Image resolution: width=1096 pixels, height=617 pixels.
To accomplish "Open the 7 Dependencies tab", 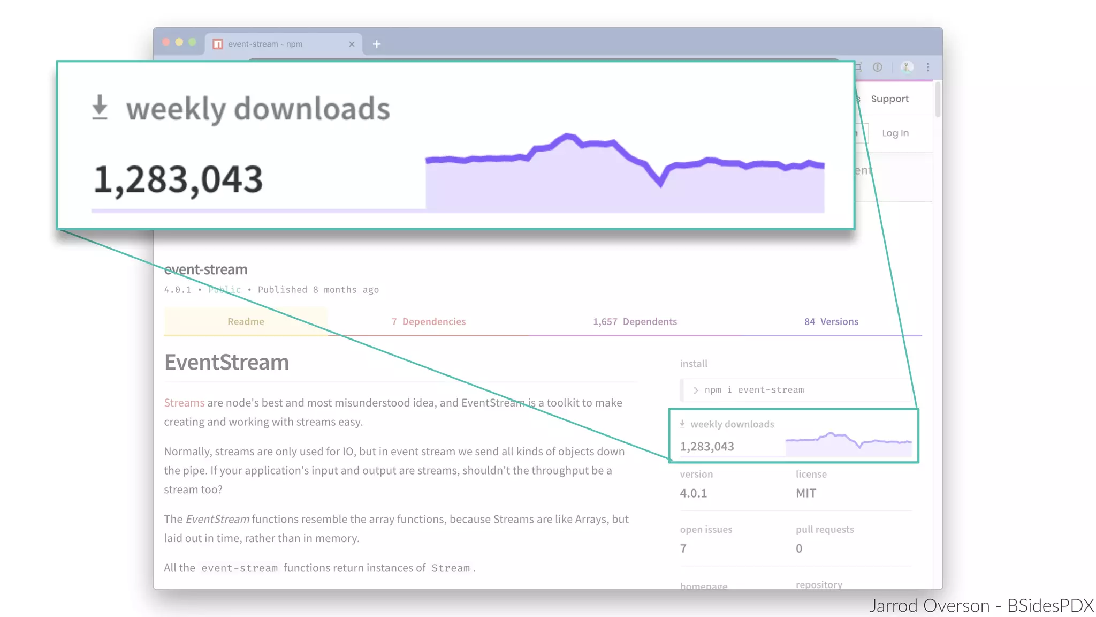I will point(428,321).
